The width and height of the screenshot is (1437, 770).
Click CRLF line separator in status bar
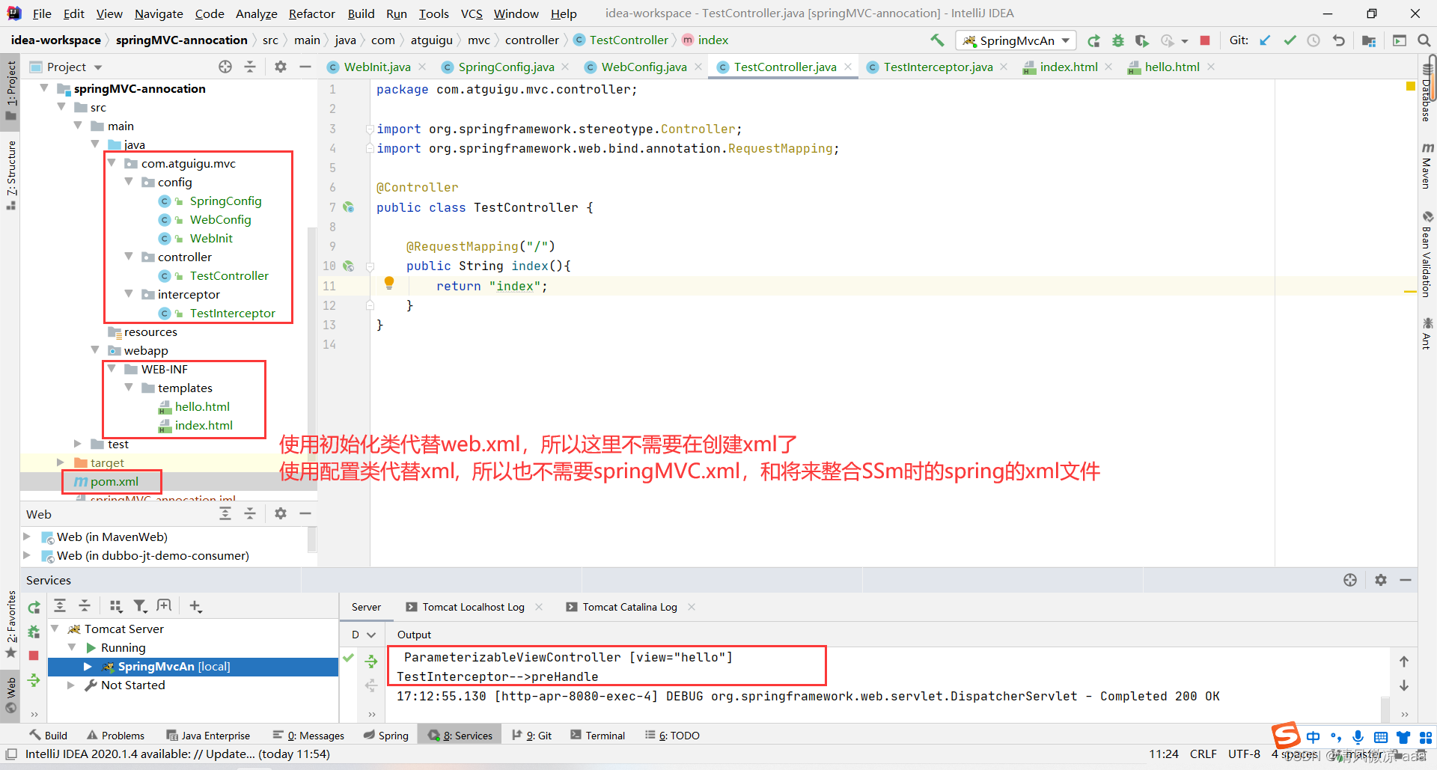[1203, 754]
